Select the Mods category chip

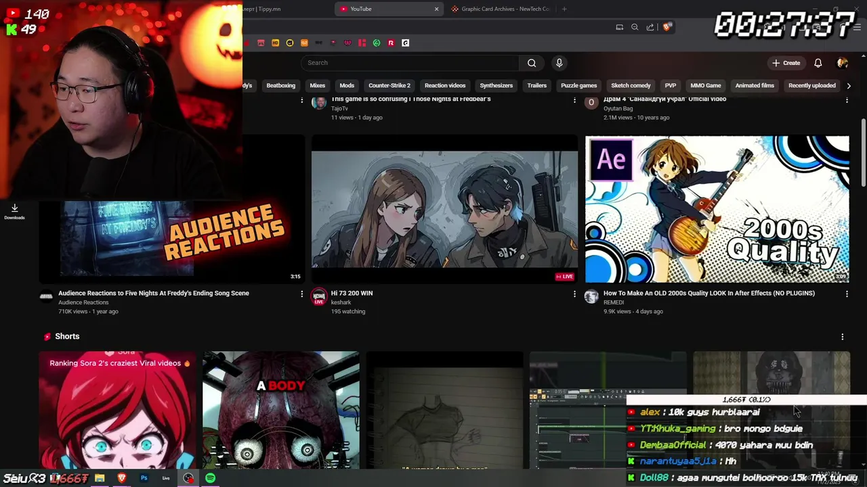(347, 85)
